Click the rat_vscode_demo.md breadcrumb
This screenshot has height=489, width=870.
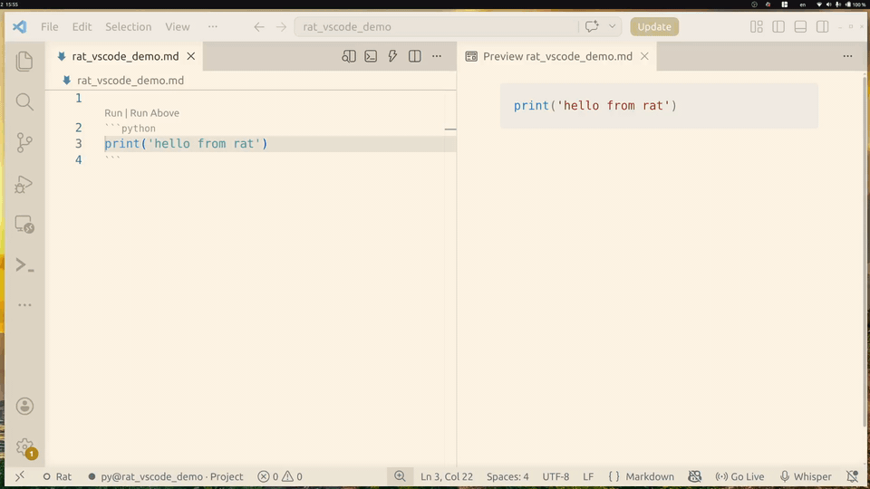click(130, 81)
